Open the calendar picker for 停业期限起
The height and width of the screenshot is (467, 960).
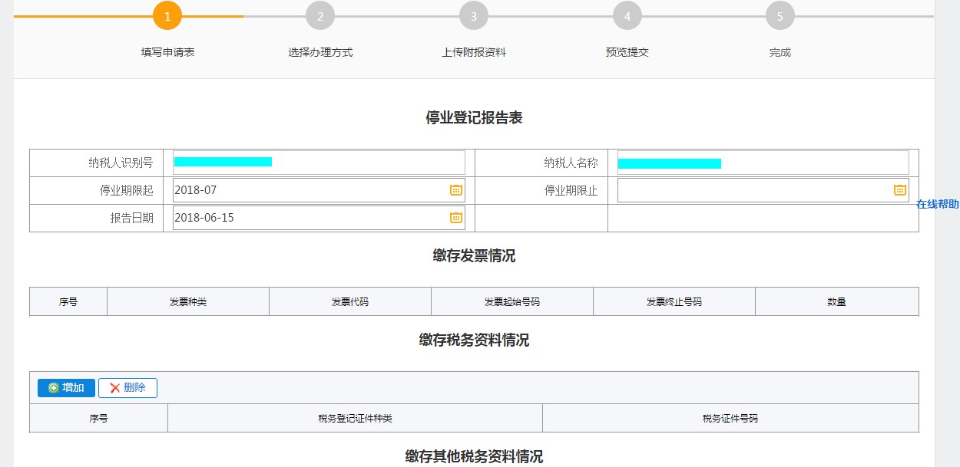pyautogui.click(x=456, y=189)
